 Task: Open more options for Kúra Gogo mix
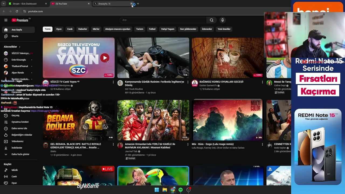point(262,144)
